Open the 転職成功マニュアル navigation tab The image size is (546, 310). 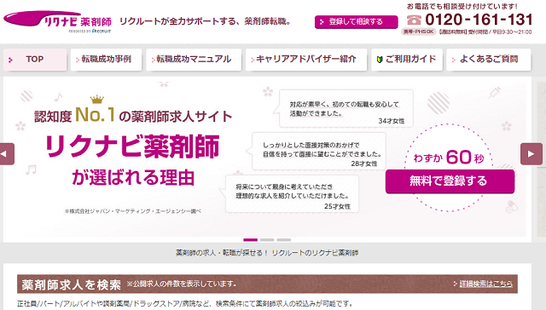click(x=194, y=60)
